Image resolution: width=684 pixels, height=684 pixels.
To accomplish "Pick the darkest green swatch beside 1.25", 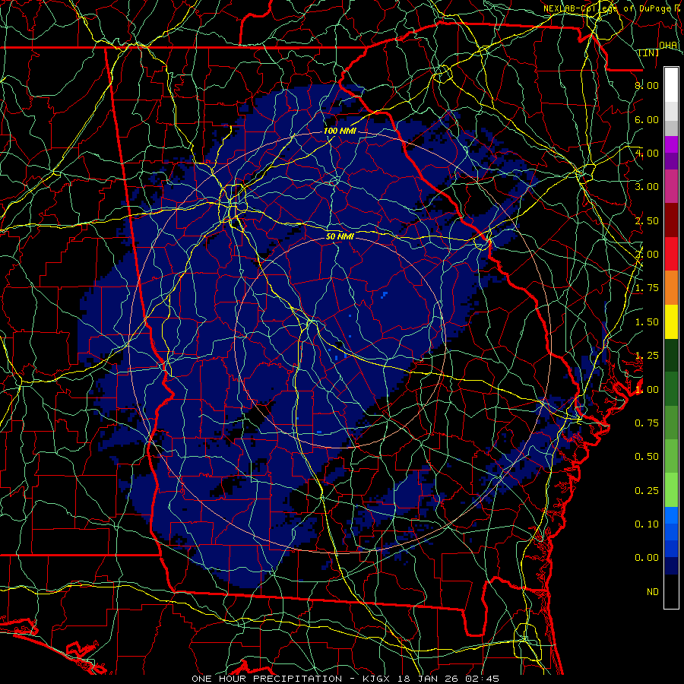I will 671,355.
